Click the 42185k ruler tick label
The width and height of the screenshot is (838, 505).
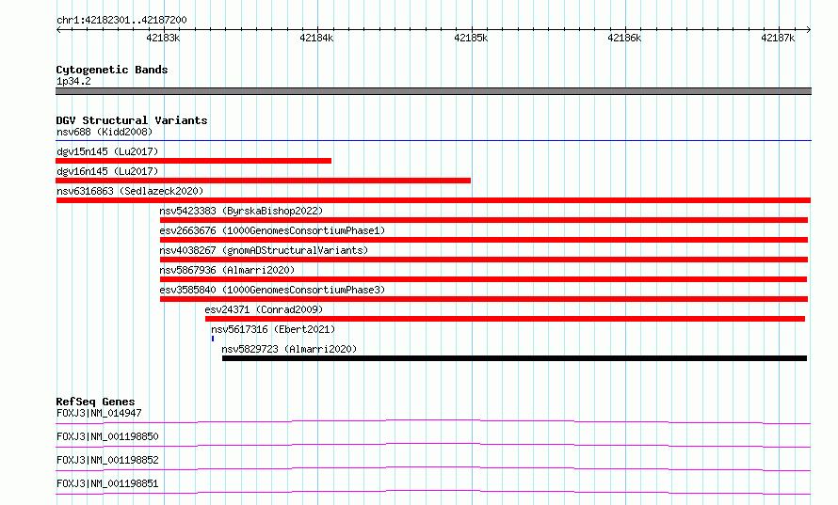(x=471, y=38)
